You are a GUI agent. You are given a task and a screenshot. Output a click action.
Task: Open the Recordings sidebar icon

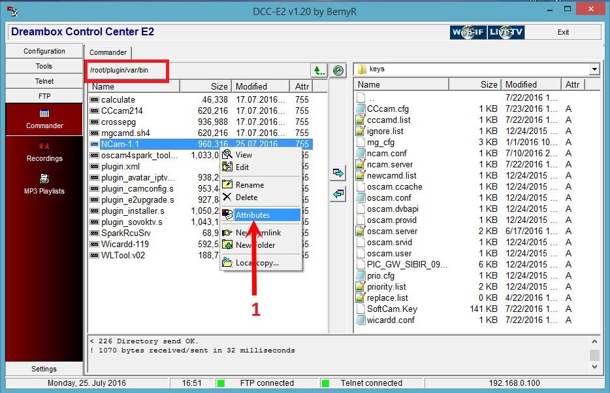tap(44, 151)
